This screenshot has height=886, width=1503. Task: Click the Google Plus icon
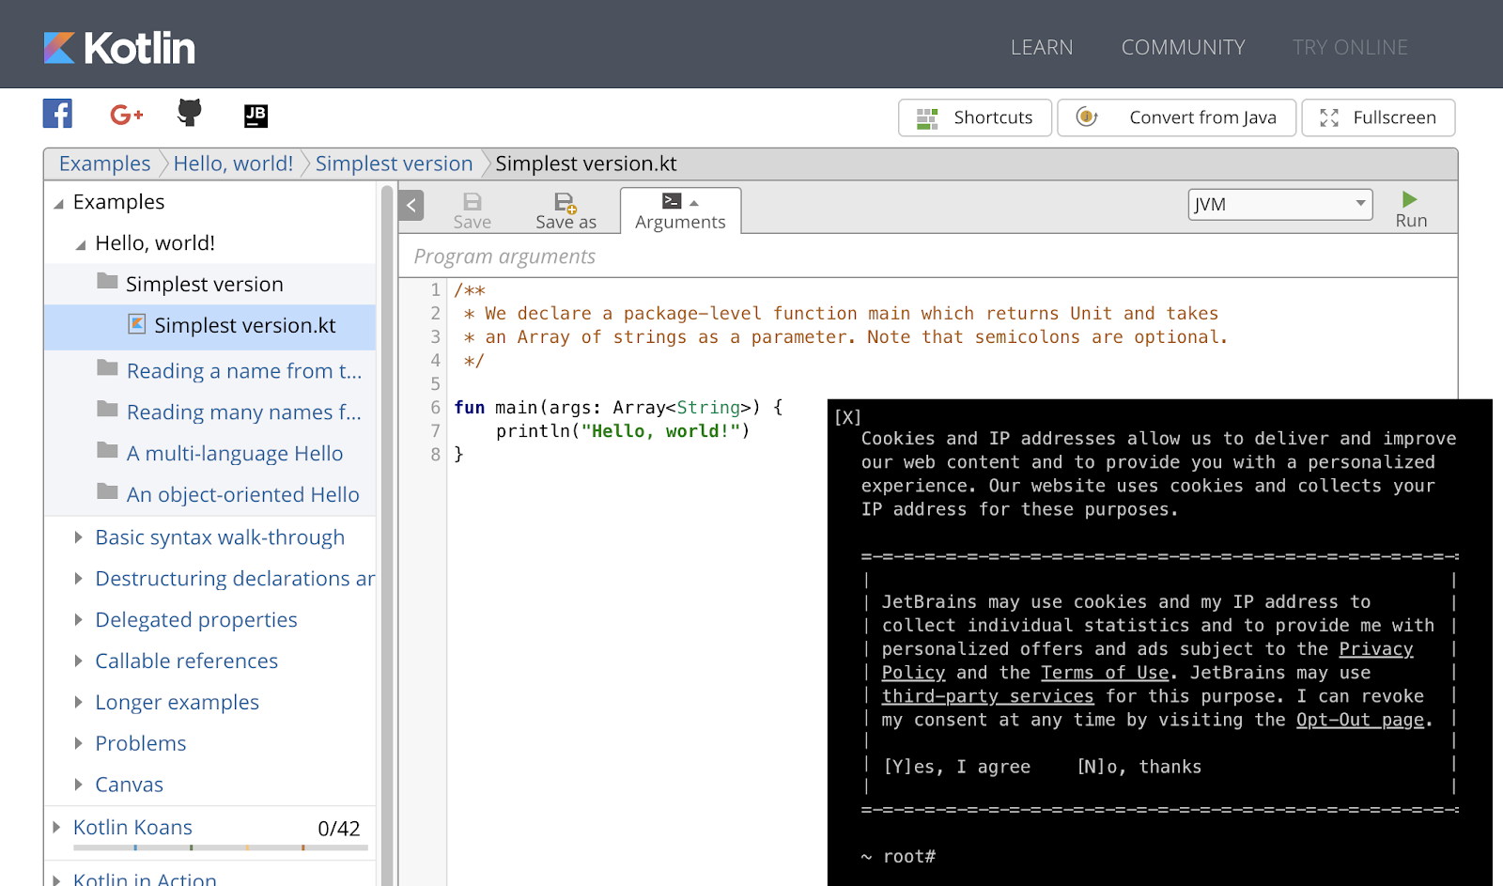126,115
